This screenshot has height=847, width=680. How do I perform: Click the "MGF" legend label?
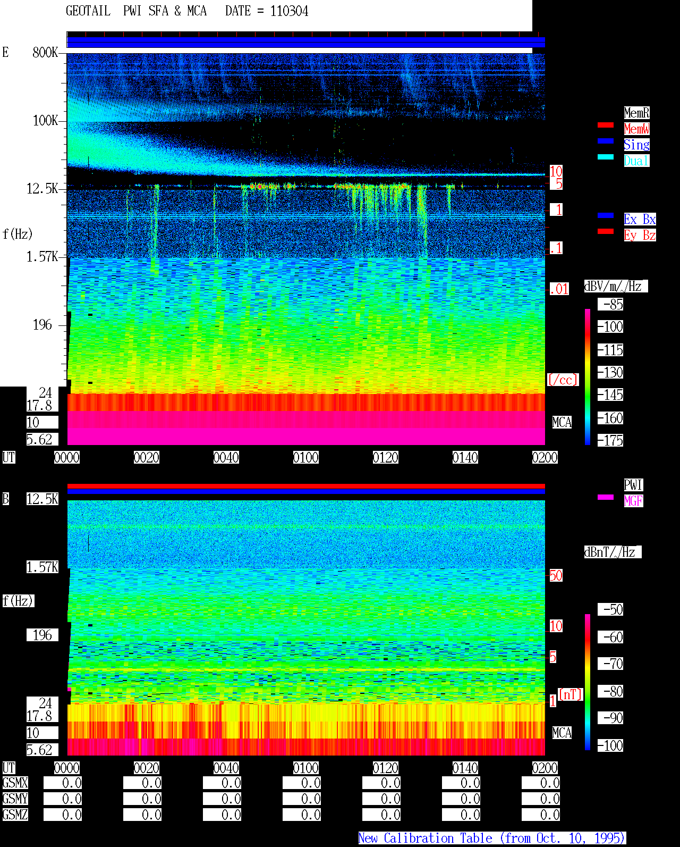(633, 501)
